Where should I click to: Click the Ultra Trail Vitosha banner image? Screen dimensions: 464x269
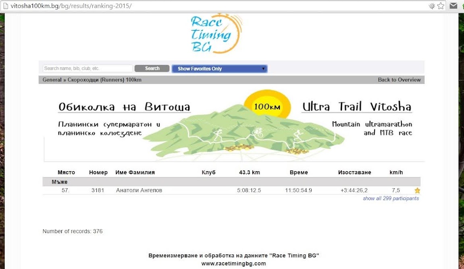click(x=234, y=125)
